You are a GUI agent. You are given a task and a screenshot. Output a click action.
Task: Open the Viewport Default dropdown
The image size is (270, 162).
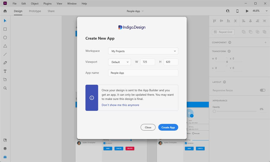[119, 62]
